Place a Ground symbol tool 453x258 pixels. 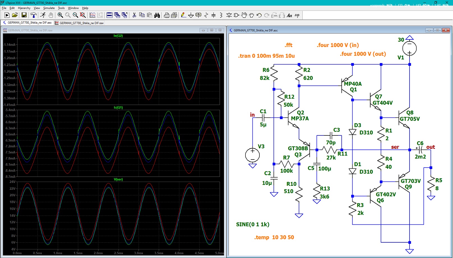[191, 15]
